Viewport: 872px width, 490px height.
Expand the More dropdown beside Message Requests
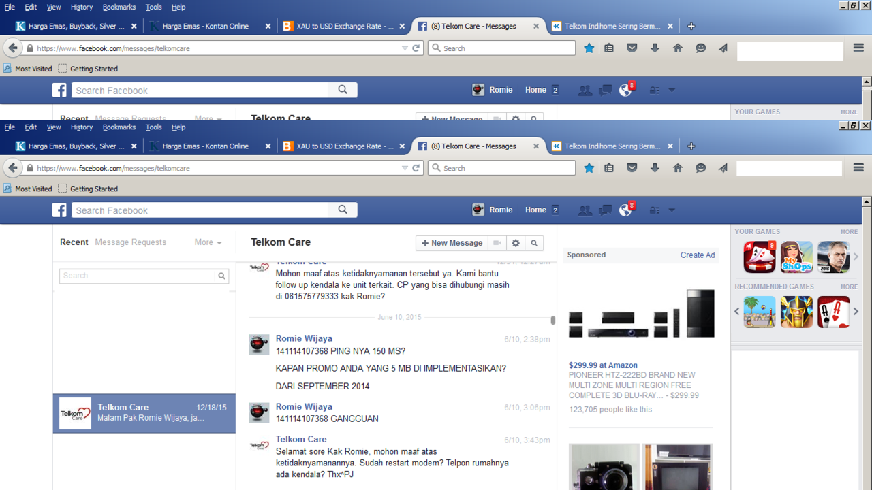click(x=208, y=242)
